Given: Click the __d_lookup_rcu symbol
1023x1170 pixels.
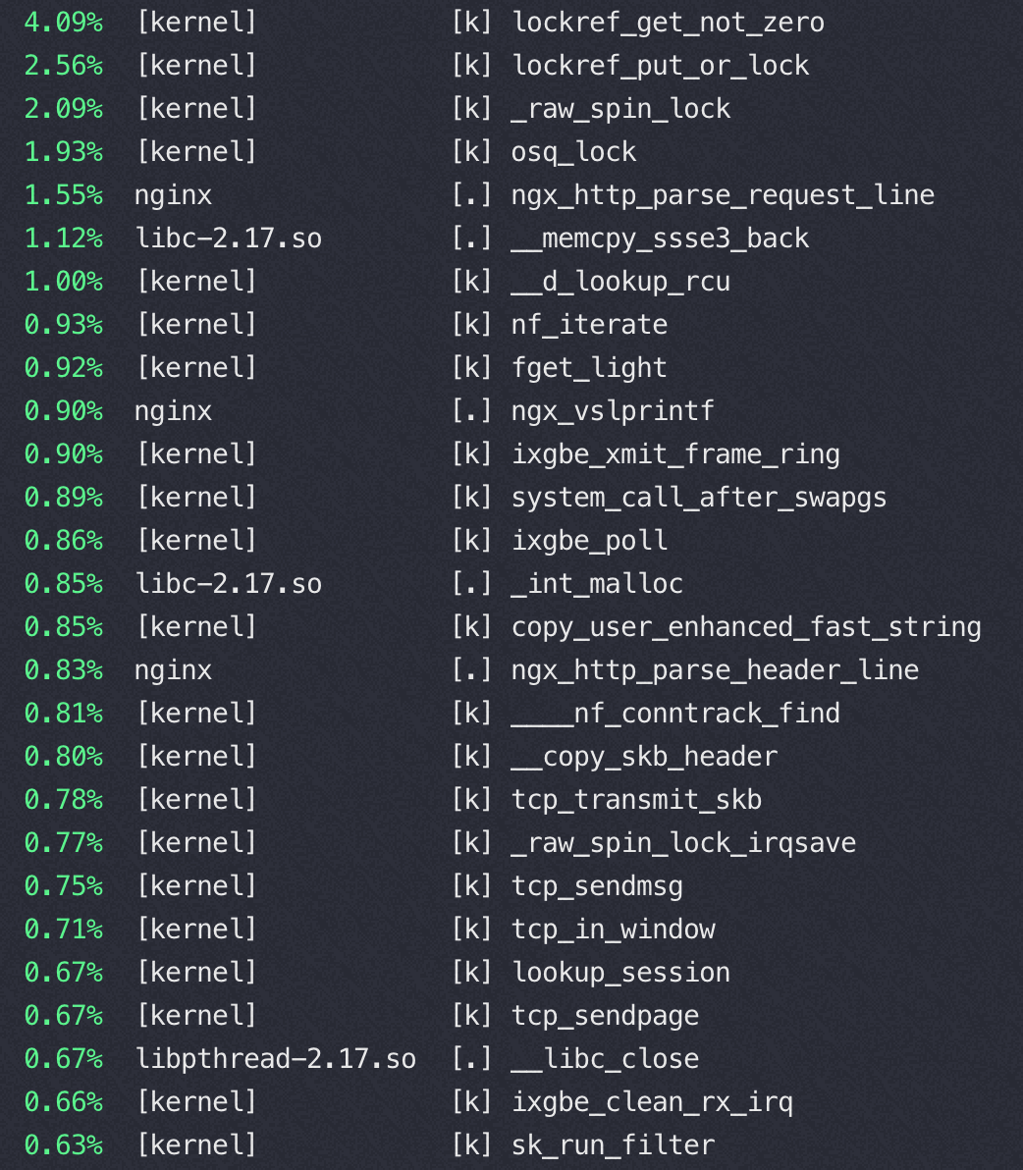Looking at the screenshot, I should (x=620, y=282).
